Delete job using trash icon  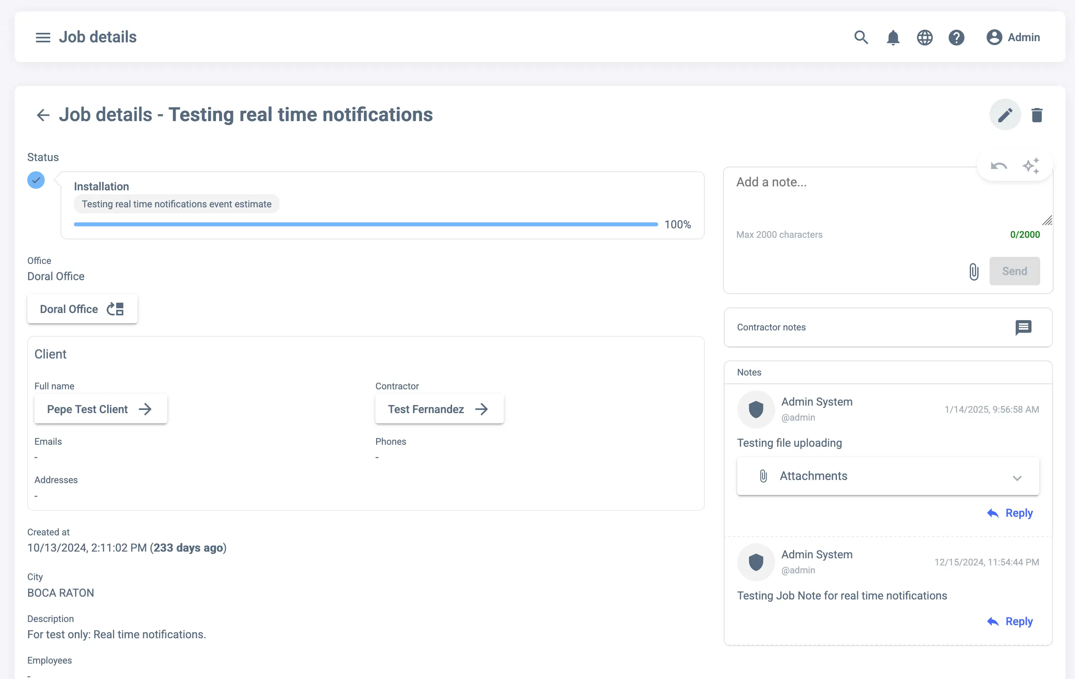click(x=1037, y=115)
